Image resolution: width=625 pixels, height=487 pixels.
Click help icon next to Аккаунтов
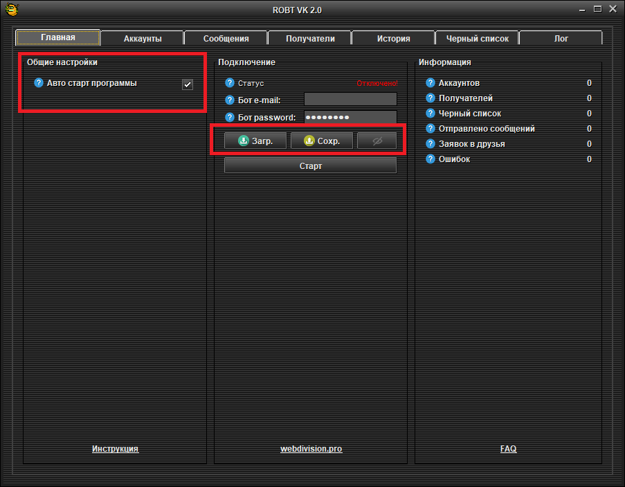(430, 83)
